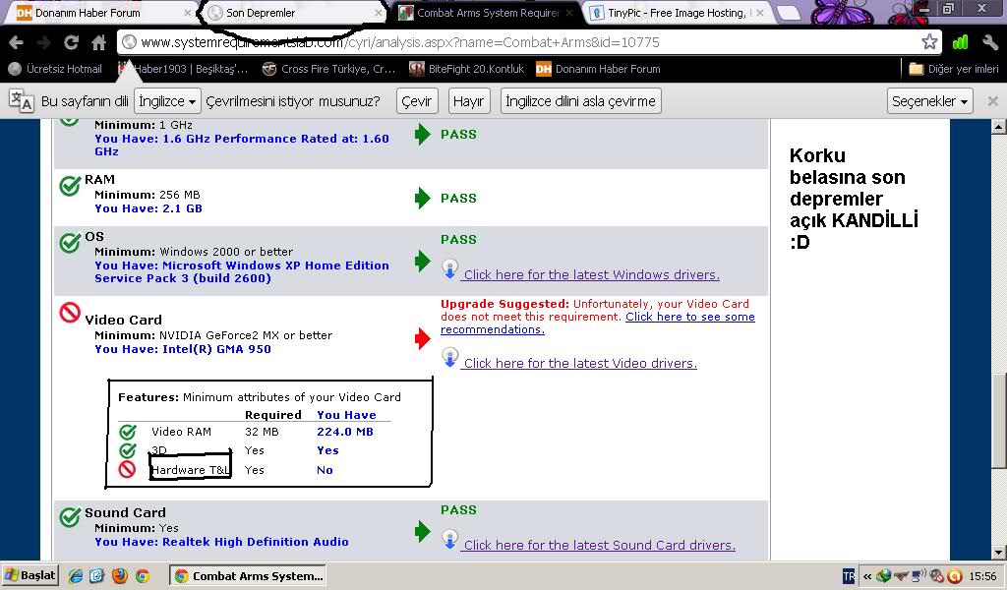Launch Firefox from quick launch bar
Image resolution: width=1007 pixels, height=590 pixels.
[120, 576]
